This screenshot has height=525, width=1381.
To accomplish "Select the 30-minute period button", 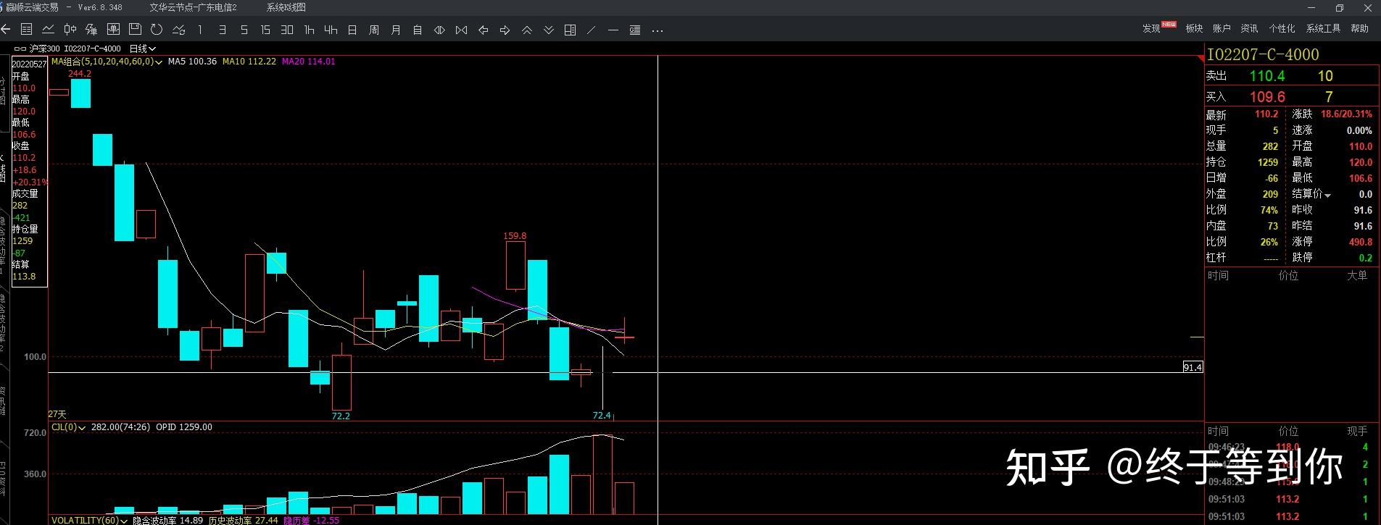I will click(x=287, y=30).
